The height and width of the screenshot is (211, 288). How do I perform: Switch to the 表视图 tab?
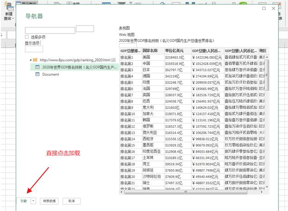point(124,28)
